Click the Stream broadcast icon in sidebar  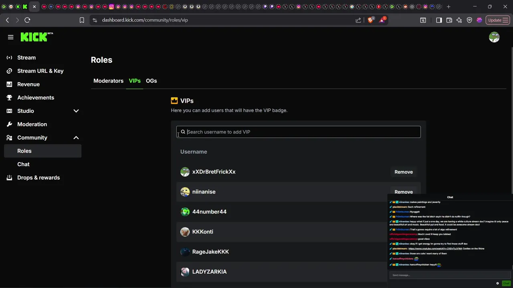tap(9, 58)
